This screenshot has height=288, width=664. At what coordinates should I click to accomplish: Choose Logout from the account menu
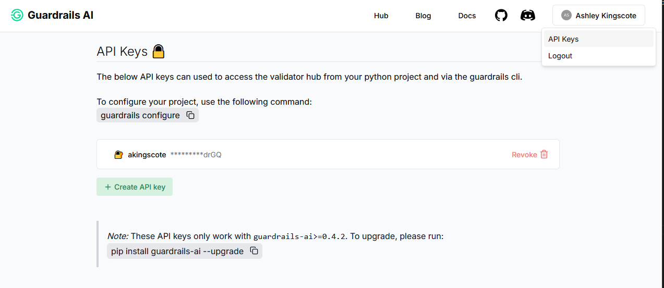click(x=560, y=56)
